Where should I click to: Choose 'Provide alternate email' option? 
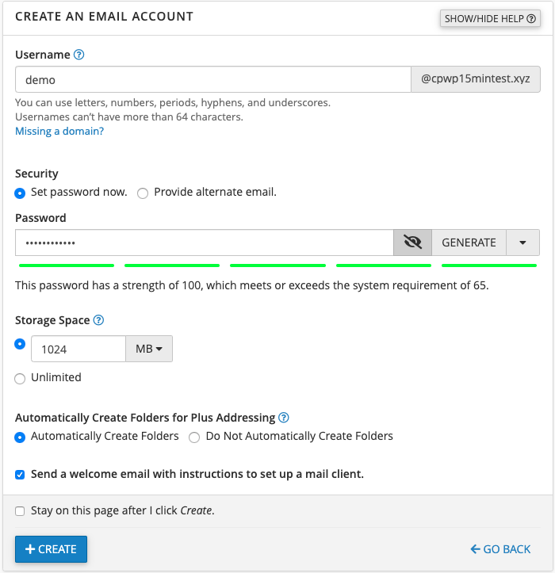(143, 193)
